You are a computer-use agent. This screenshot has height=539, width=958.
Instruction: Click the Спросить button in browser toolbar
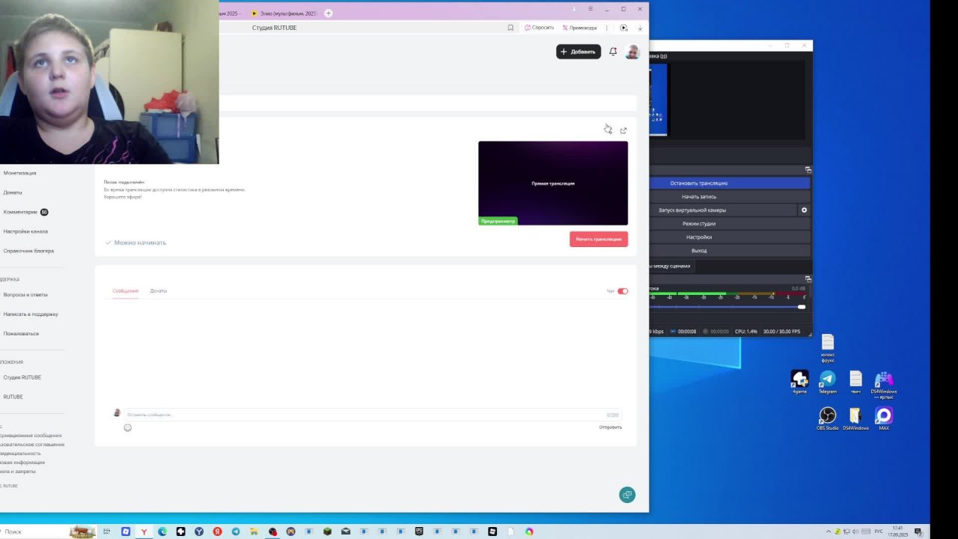[x=540, y=28]
